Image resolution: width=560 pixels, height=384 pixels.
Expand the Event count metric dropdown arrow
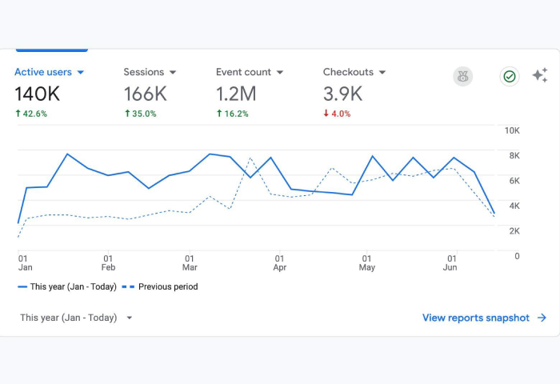tap(280, 72)
